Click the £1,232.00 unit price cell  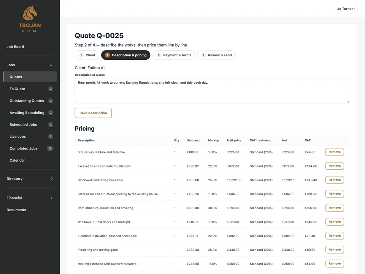pyautogui.click(x=234, y=180)
